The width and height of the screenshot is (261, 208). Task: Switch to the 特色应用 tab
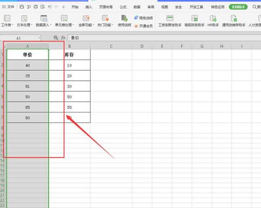[218, 7]
